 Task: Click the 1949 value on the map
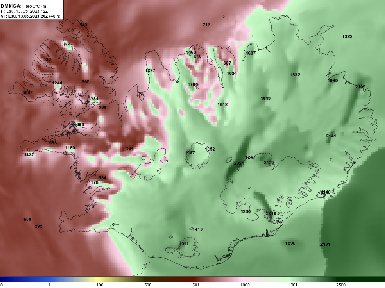[333, 81]
